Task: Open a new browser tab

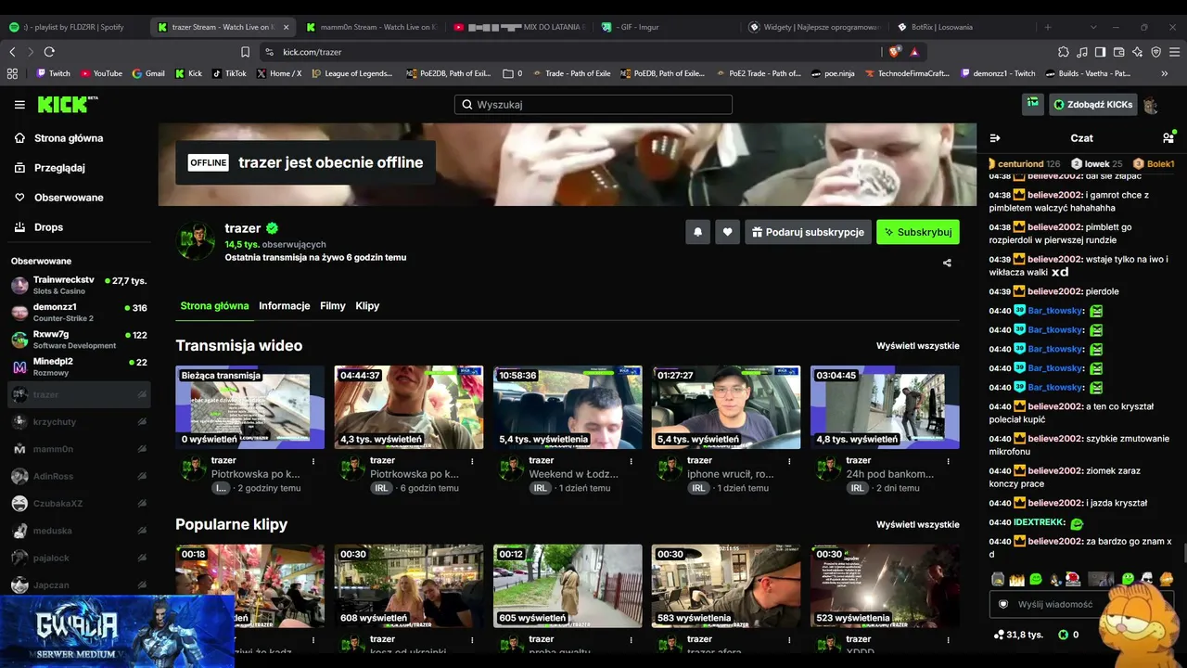Action: 1048,27
